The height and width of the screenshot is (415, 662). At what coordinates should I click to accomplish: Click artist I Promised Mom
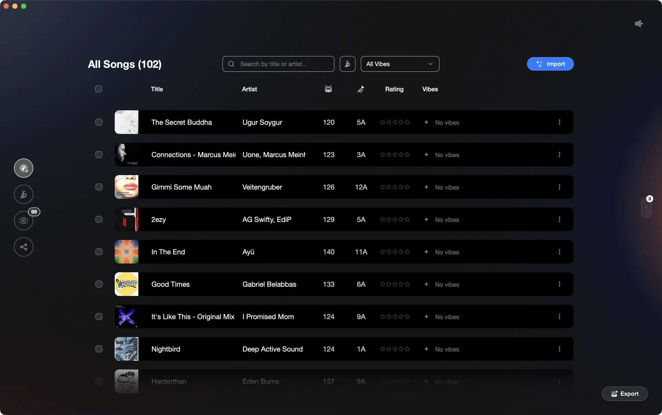click(x=268, y=317)
